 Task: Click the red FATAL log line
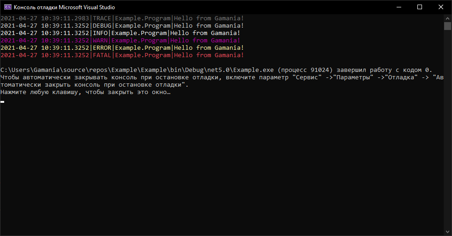(122, 55)
